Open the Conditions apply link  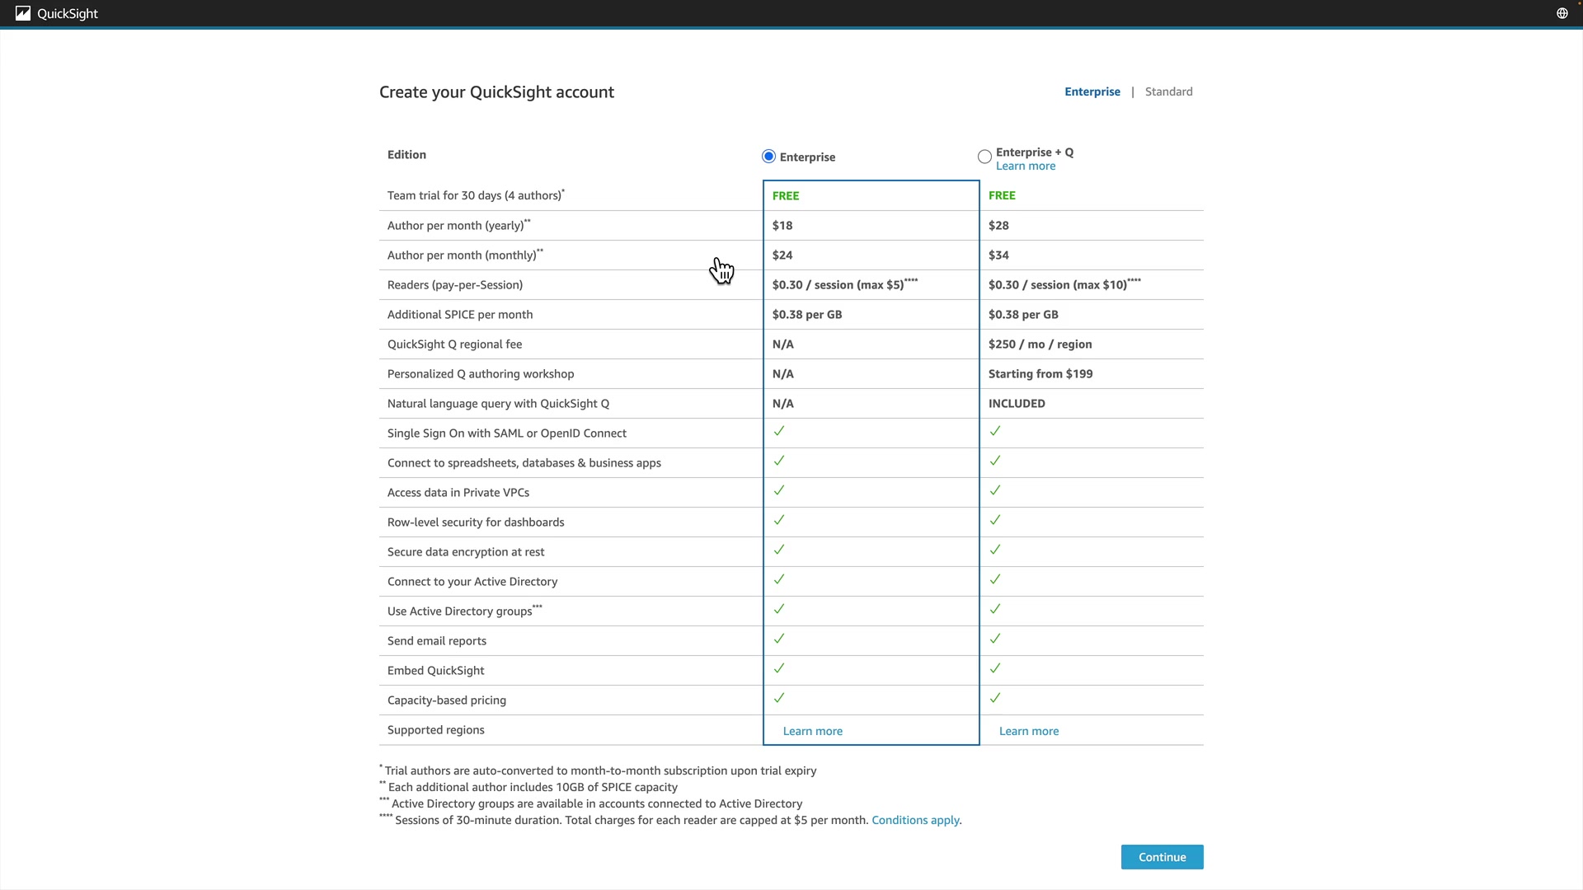[x=915, y=820]
